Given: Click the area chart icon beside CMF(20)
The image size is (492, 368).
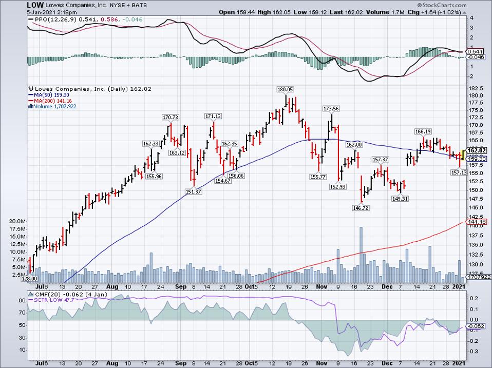Looking at the screenshot, I should click(31, 294).
